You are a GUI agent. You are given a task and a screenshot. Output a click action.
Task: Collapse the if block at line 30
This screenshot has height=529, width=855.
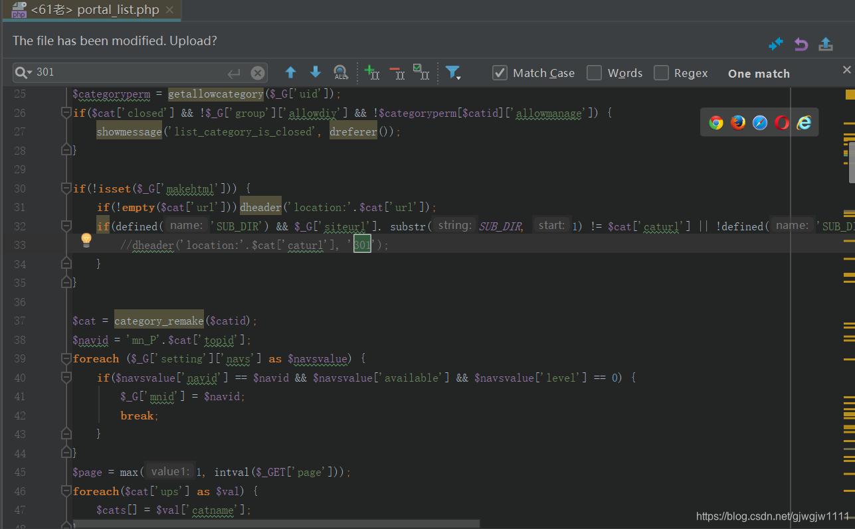click(x=66, y=189)
